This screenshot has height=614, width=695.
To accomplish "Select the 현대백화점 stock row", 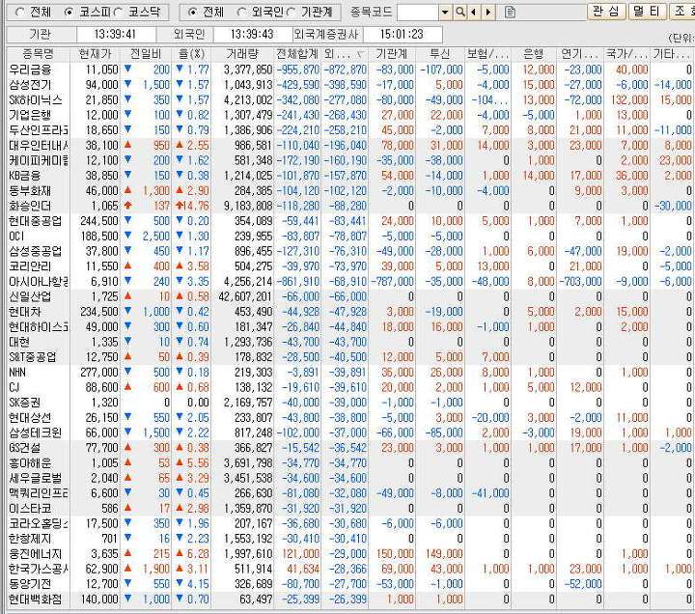I will (350, 600).
